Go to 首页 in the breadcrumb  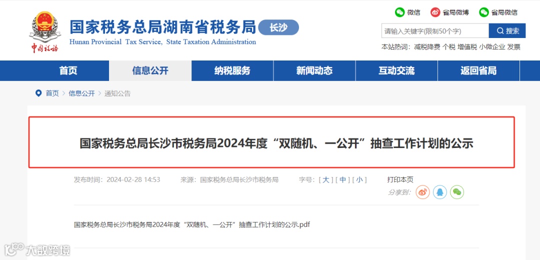52,93
